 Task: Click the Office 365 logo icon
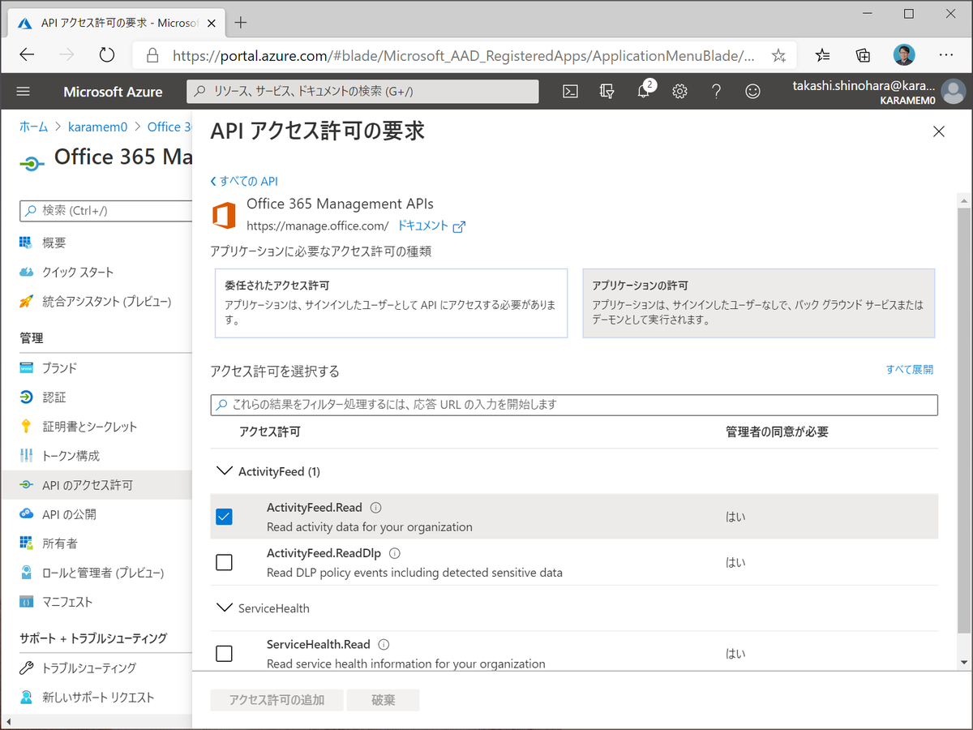pos(224,216)
